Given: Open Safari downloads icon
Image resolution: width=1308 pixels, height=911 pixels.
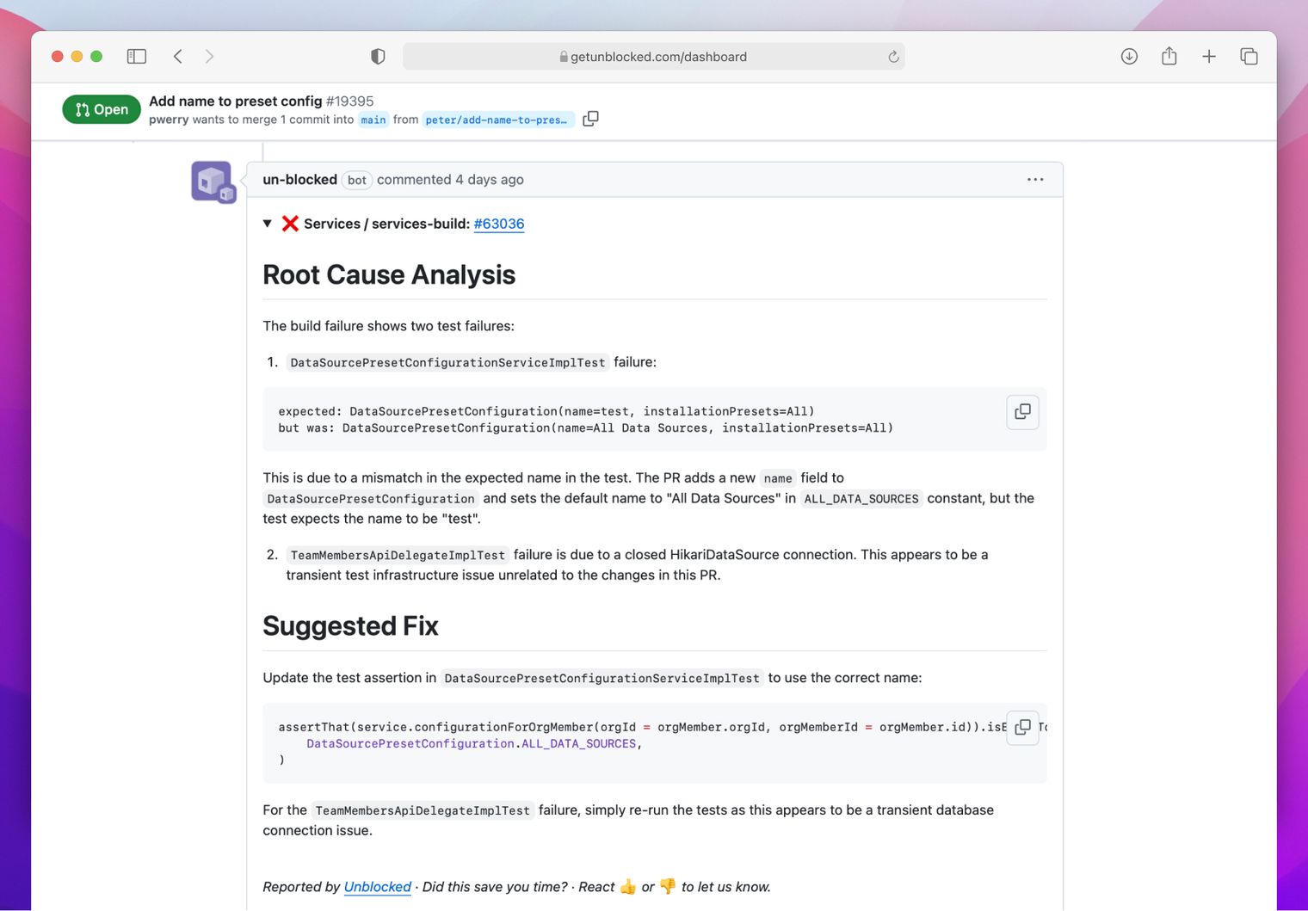Looking at the screenshot, I should (x=1129, y=57).
